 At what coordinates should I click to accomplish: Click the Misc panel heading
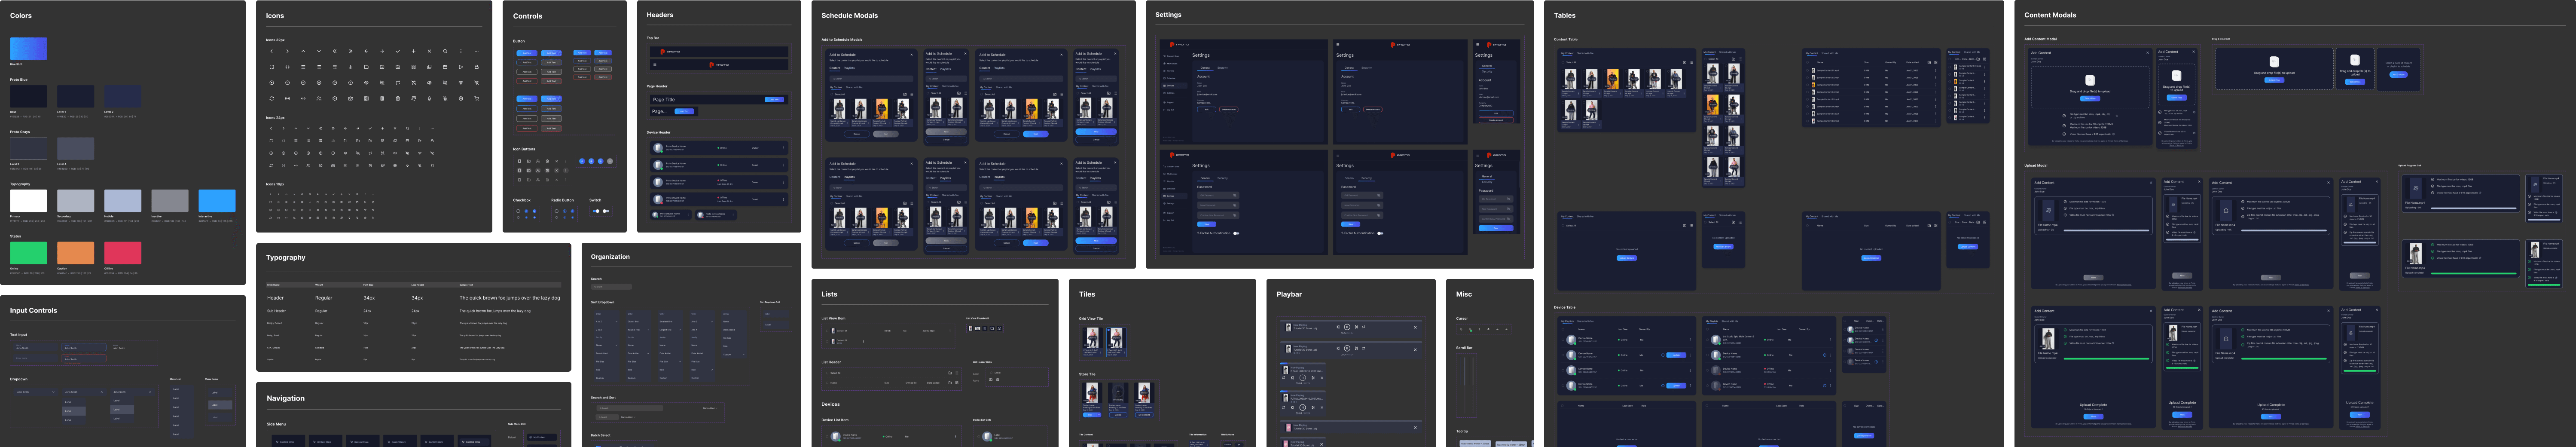(x=1464, y=294)
